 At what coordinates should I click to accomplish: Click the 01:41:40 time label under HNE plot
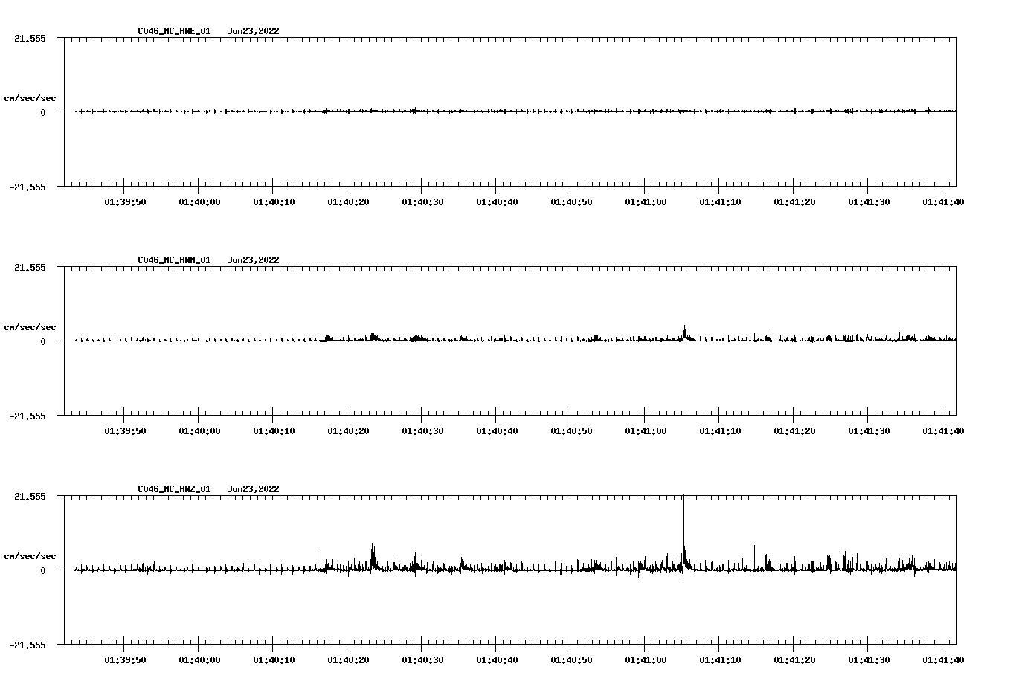point(943,201)
